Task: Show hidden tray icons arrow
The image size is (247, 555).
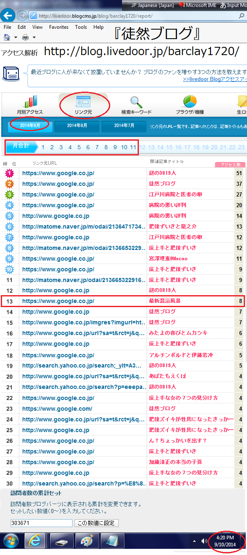Action: tap(194, 541)
